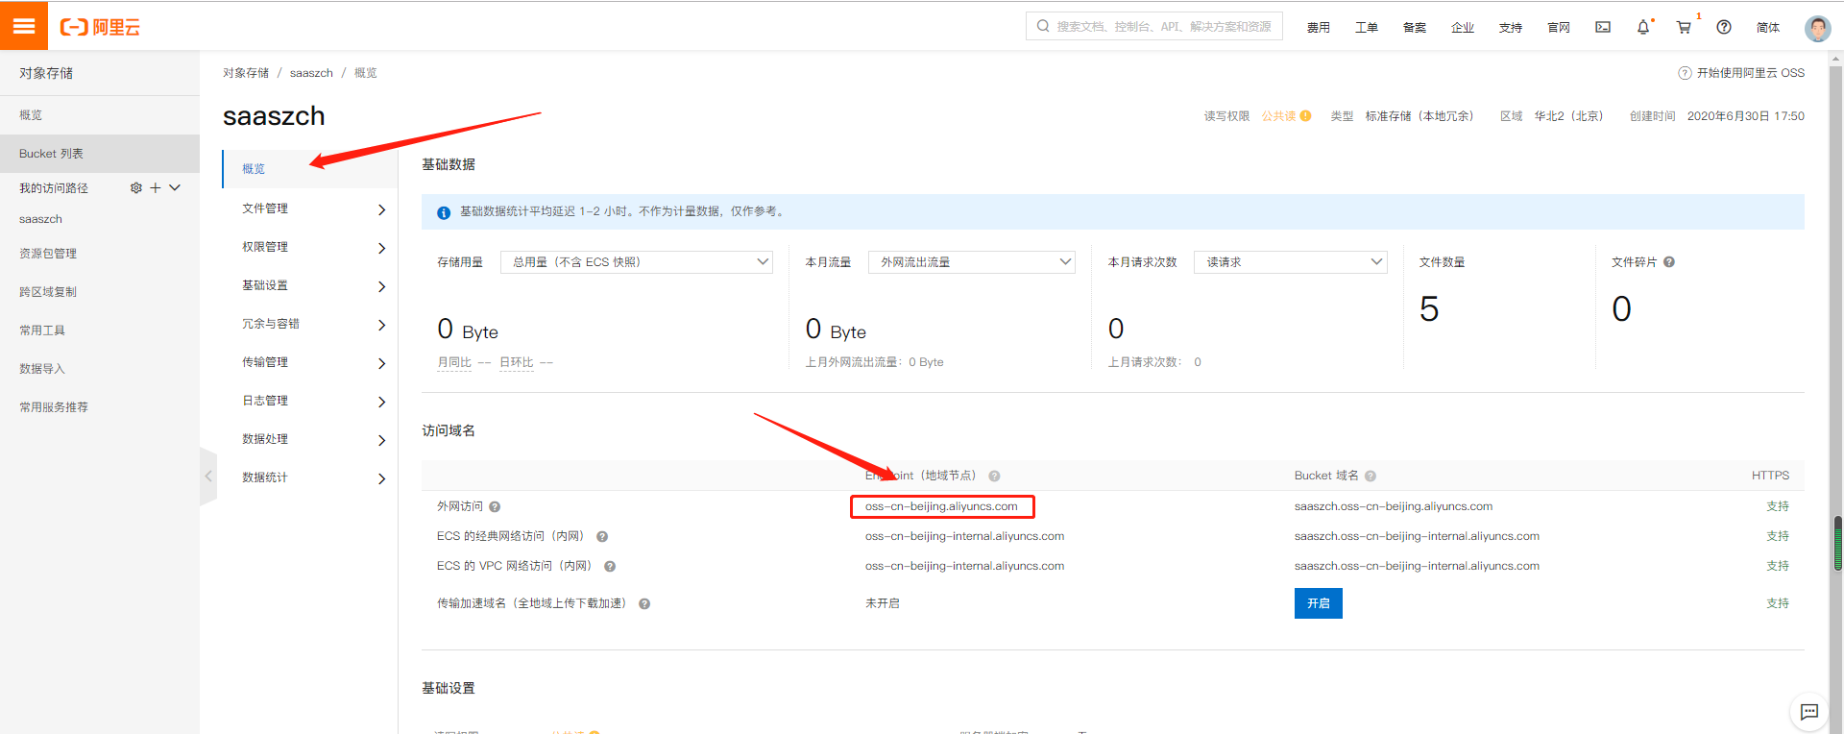1844x734 pixels.
Task: Switch language with 简体
Action: click(1768, 27)
